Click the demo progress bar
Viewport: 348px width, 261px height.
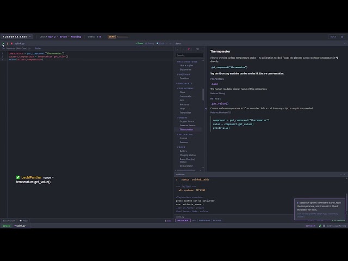tap(122, 37)
